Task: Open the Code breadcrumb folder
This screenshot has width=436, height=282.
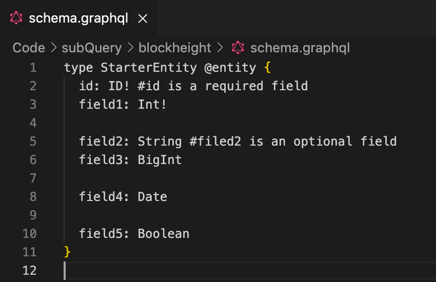Action: (29, 48)
